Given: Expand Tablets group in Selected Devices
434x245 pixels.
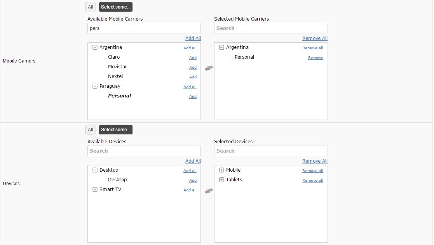Looking at the screenshot, I should pyautogui.click(x=221, y=180).
